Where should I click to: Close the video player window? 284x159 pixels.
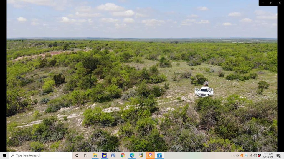pos(280,3)
